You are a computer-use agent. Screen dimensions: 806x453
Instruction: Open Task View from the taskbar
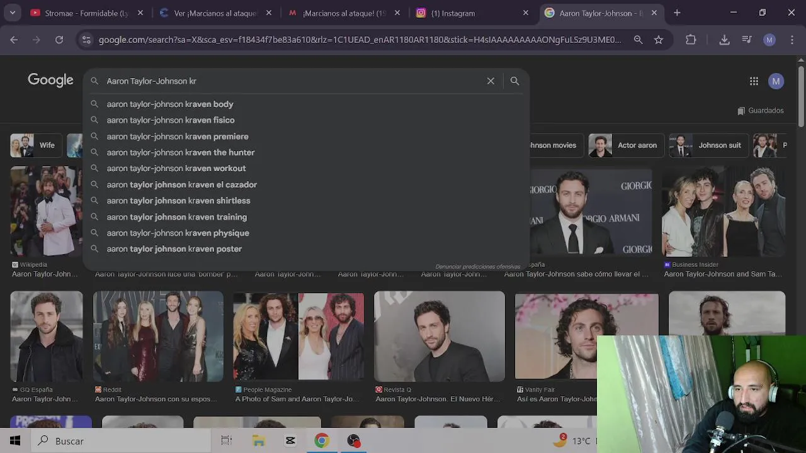[227, 441]
